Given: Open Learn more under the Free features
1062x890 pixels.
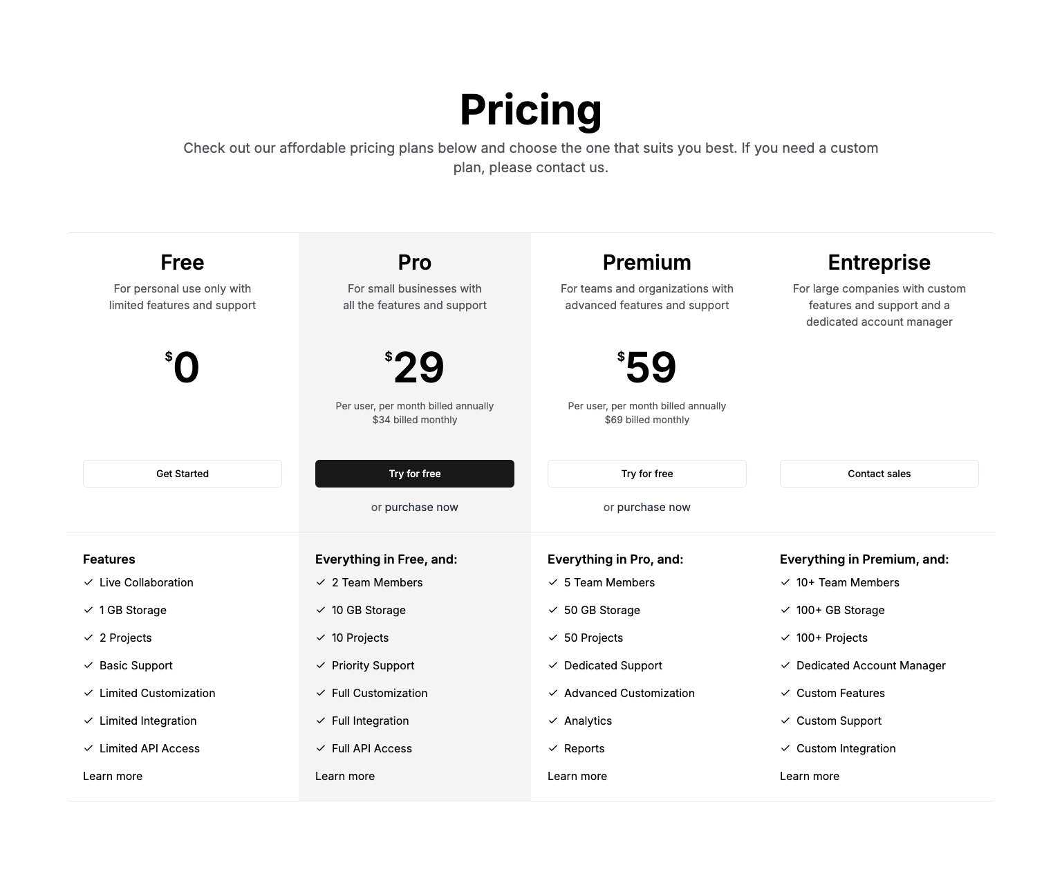Looking at the screenshot, I should click(x=113, y=776).
